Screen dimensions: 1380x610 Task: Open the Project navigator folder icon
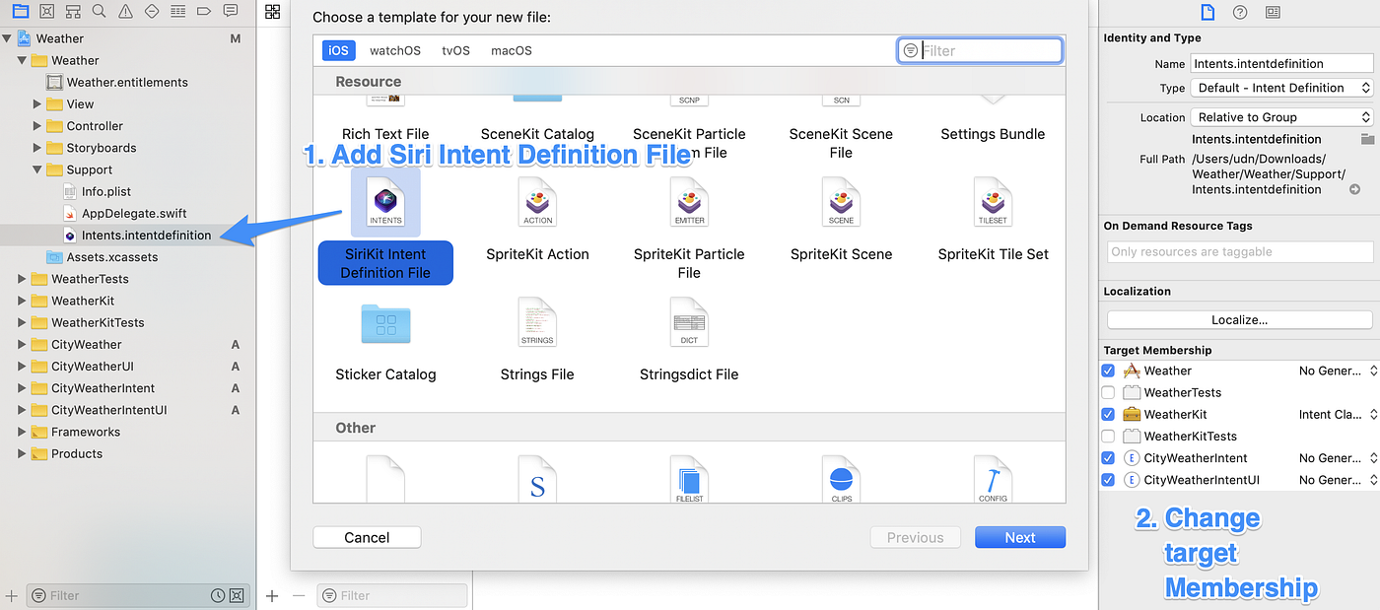click(21, 11)
